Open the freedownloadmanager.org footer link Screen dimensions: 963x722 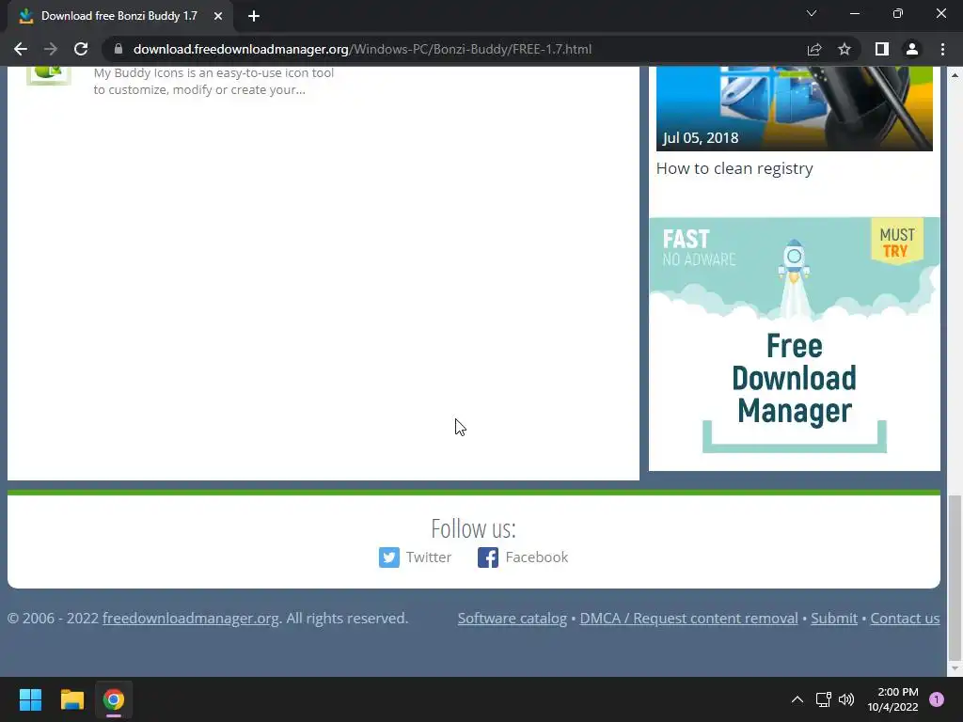coord(191,619)
